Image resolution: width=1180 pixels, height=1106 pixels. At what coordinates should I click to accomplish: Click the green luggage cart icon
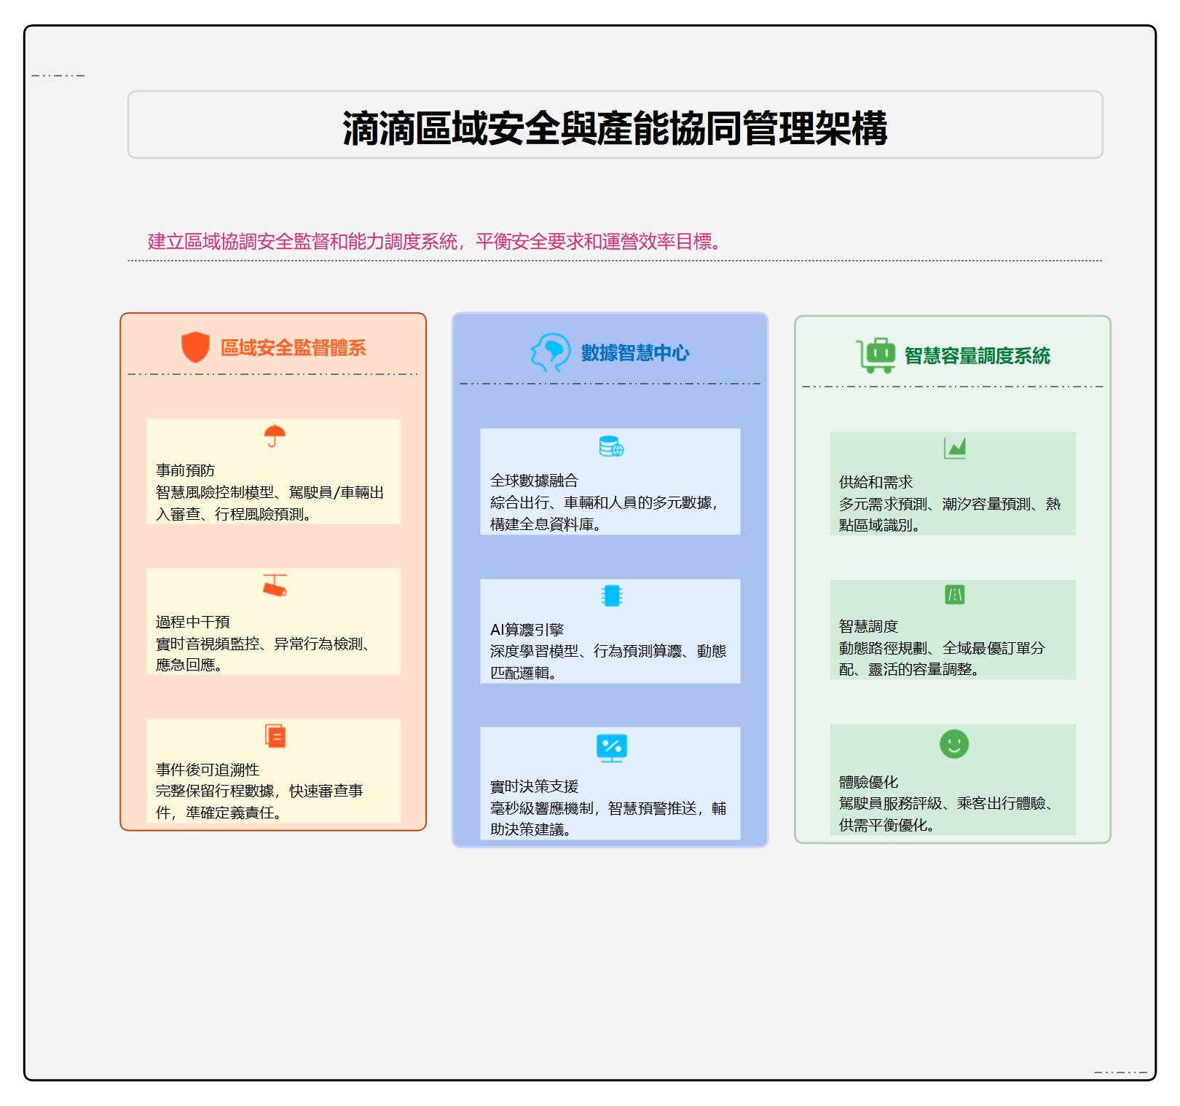point(876,355)
